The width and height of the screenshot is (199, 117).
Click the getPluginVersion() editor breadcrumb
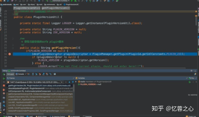(x=56, y=8)
